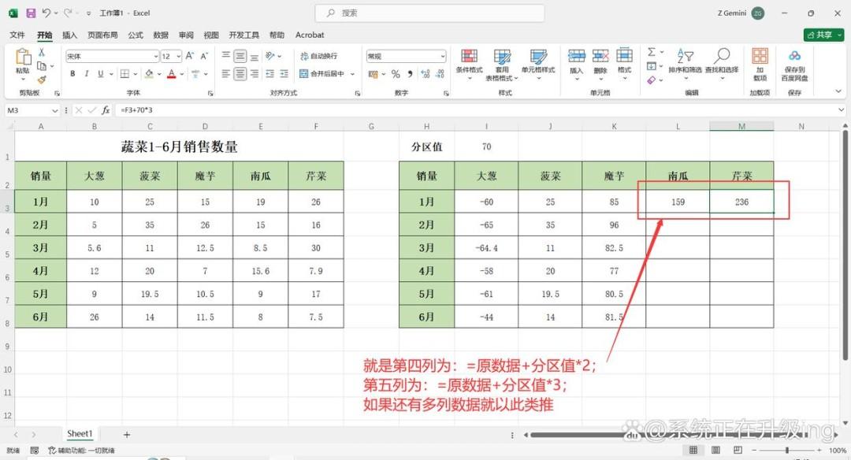Open the Insert ribbon tab

click(x=69, y=35)
